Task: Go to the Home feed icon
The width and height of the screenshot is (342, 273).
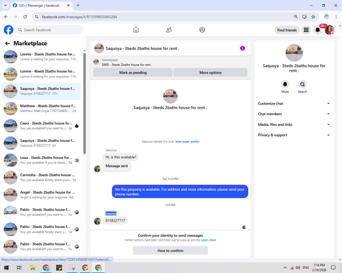Action: (136, 30)
